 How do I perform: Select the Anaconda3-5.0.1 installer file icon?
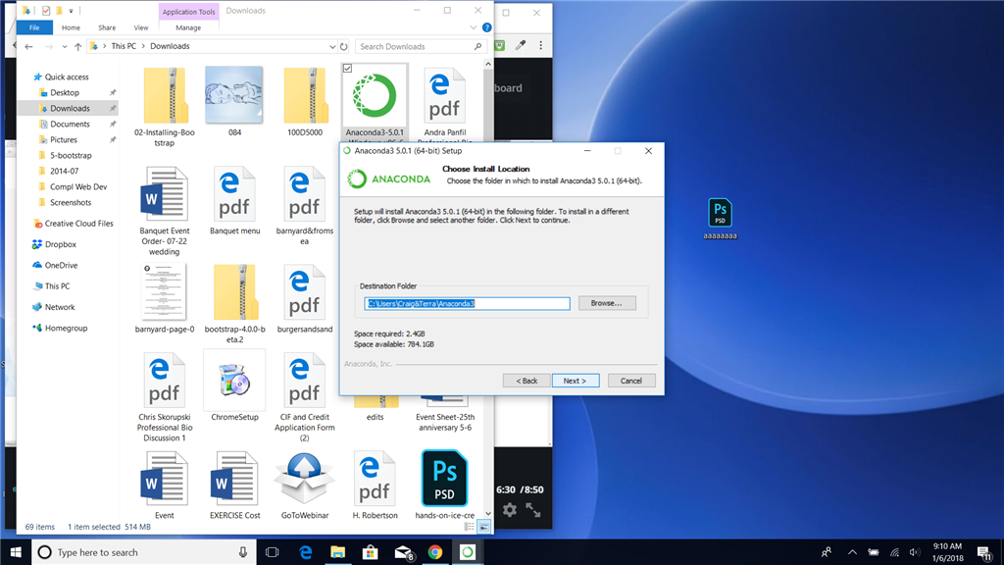click(x=375, y=97)
